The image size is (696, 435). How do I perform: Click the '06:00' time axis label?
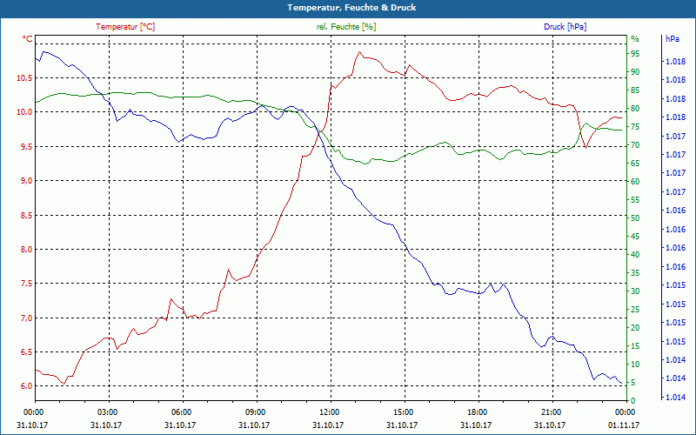tap(181, 412)
